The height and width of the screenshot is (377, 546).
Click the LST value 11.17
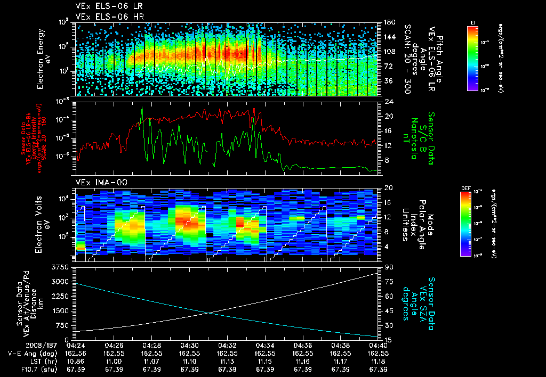click(341, 362)
